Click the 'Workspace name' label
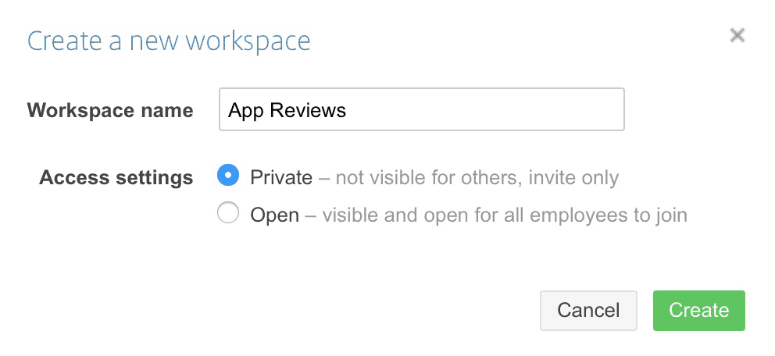The height and width of the screenshot is (356, 775). click(x=110, y=110)
